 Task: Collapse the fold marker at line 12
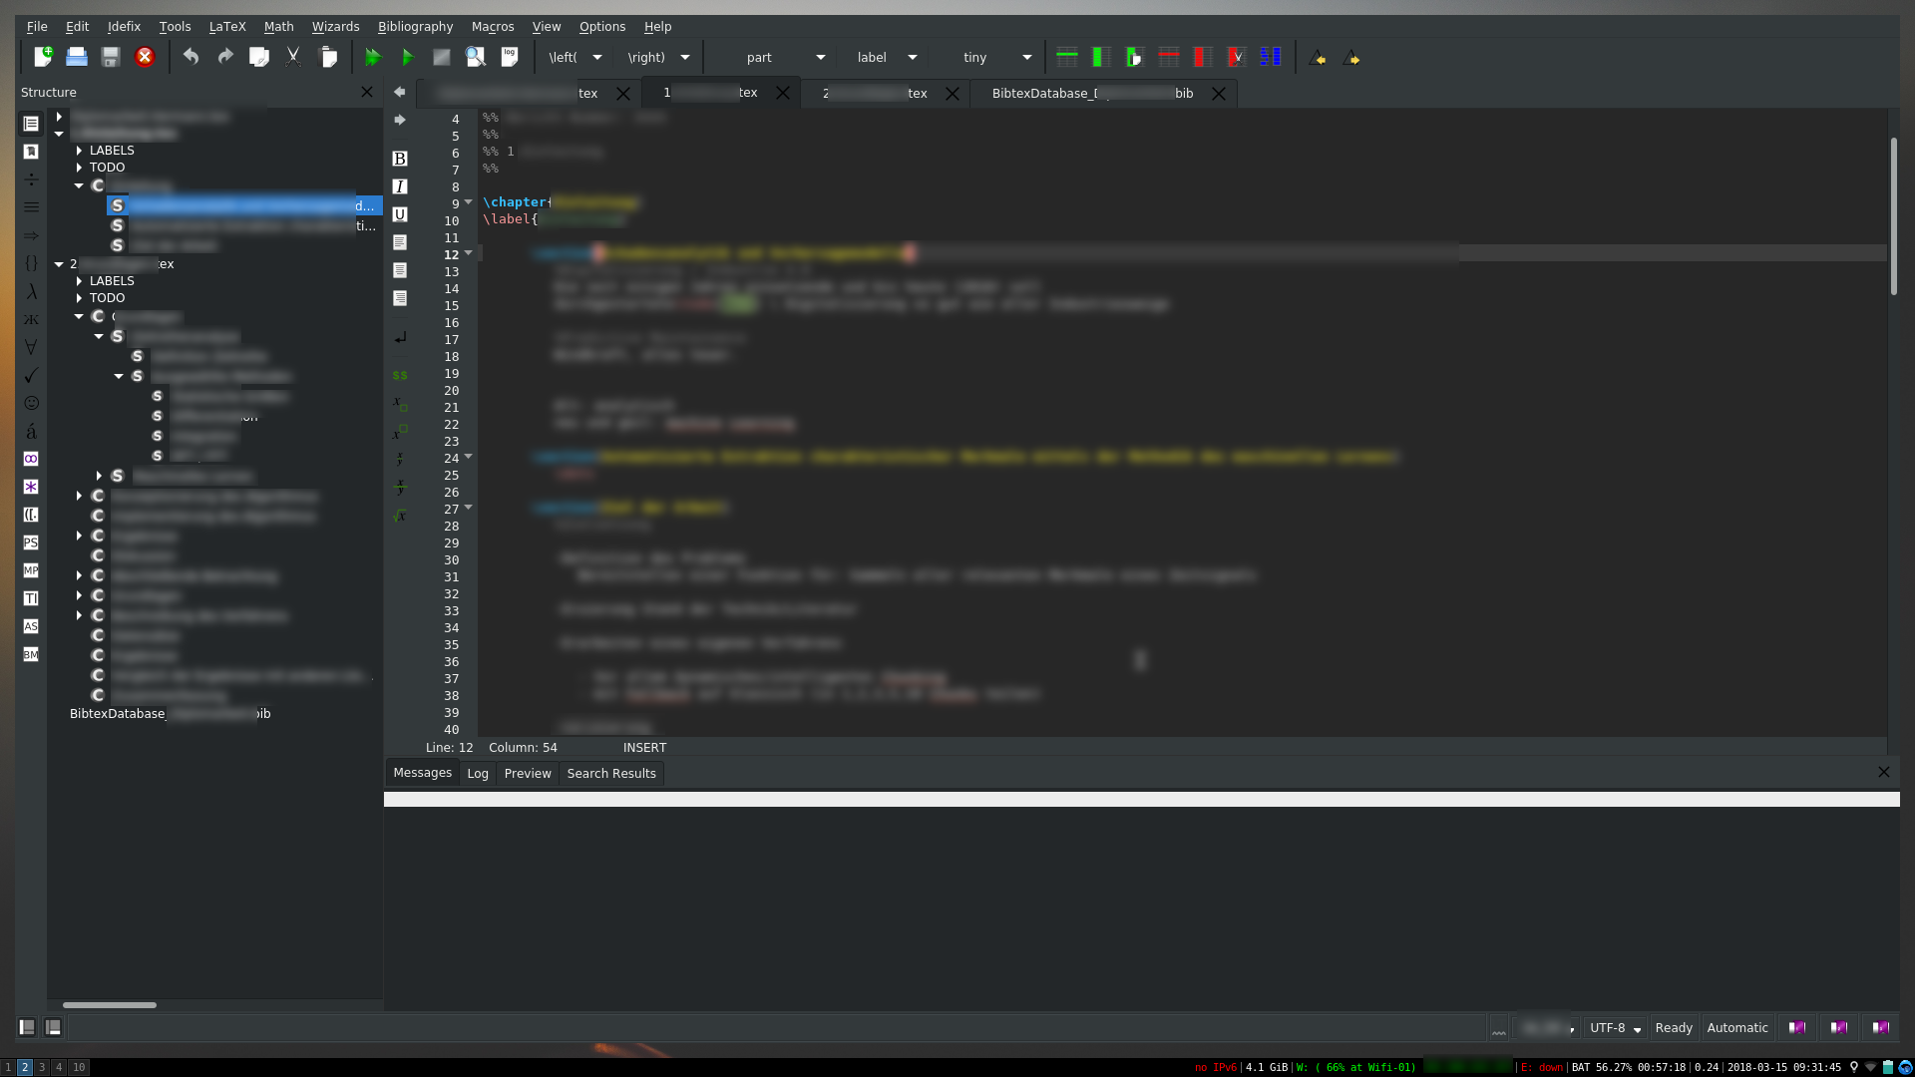[x=469, y=253]
